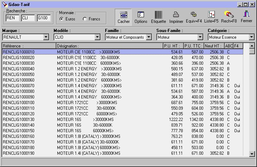Click the ABC column header

(229, 46)
